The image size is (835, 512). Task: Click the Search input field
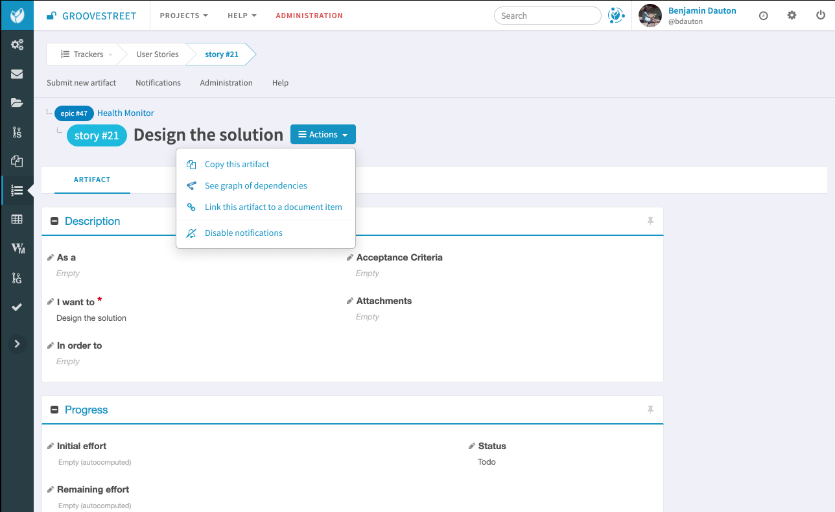pos(547,16)
